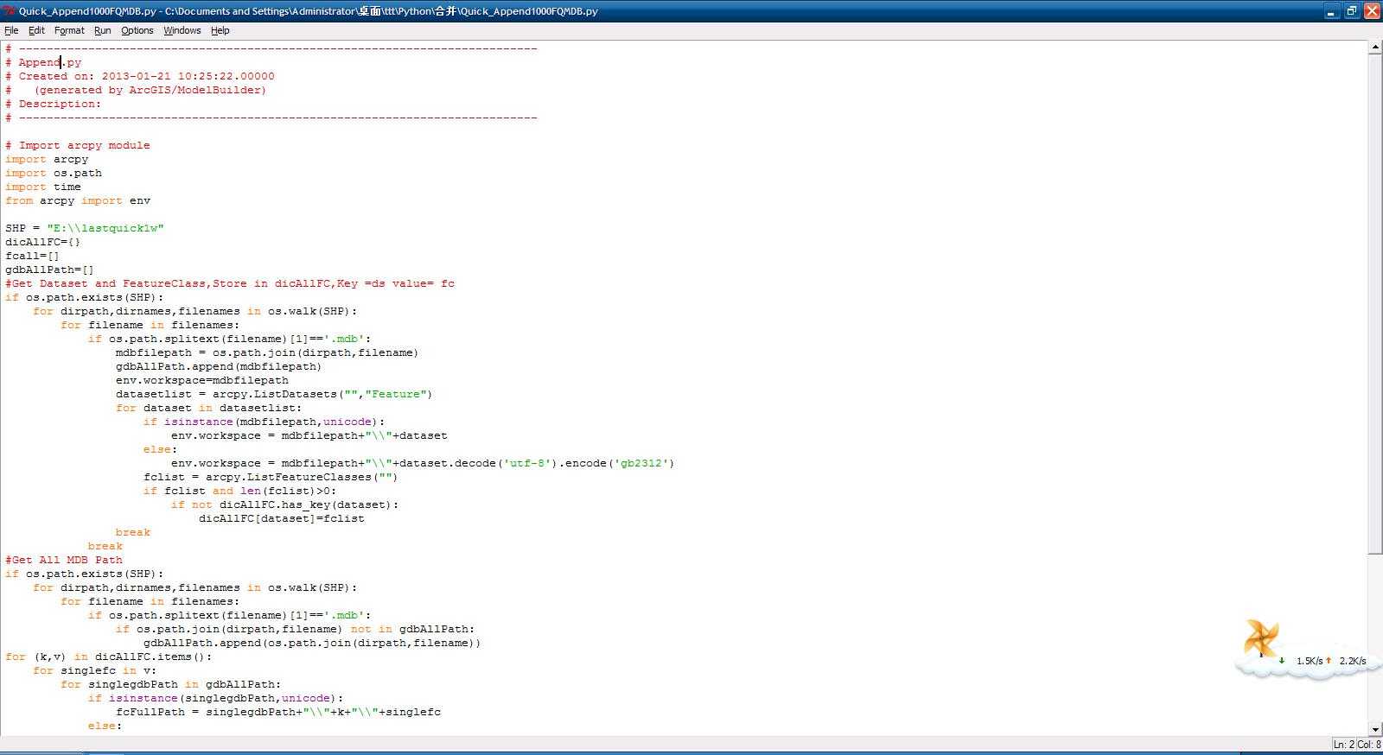The image size is (1383, 755).
Task: Click 'for (k,v) in dicAllFC.items():' line
Action: (108, 657)
